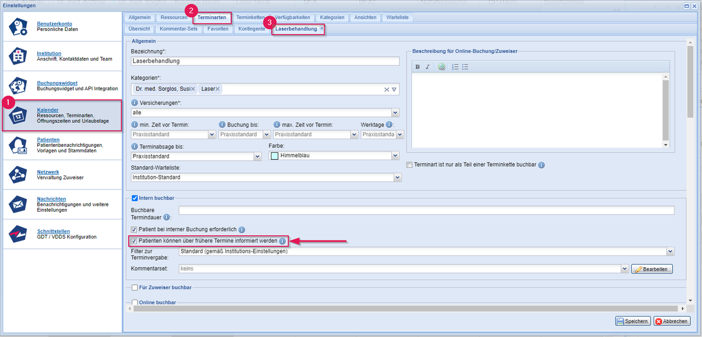Expand the Versicherungen dropdown
This screenshot has height=337, width=702.
tap(395, 113)
